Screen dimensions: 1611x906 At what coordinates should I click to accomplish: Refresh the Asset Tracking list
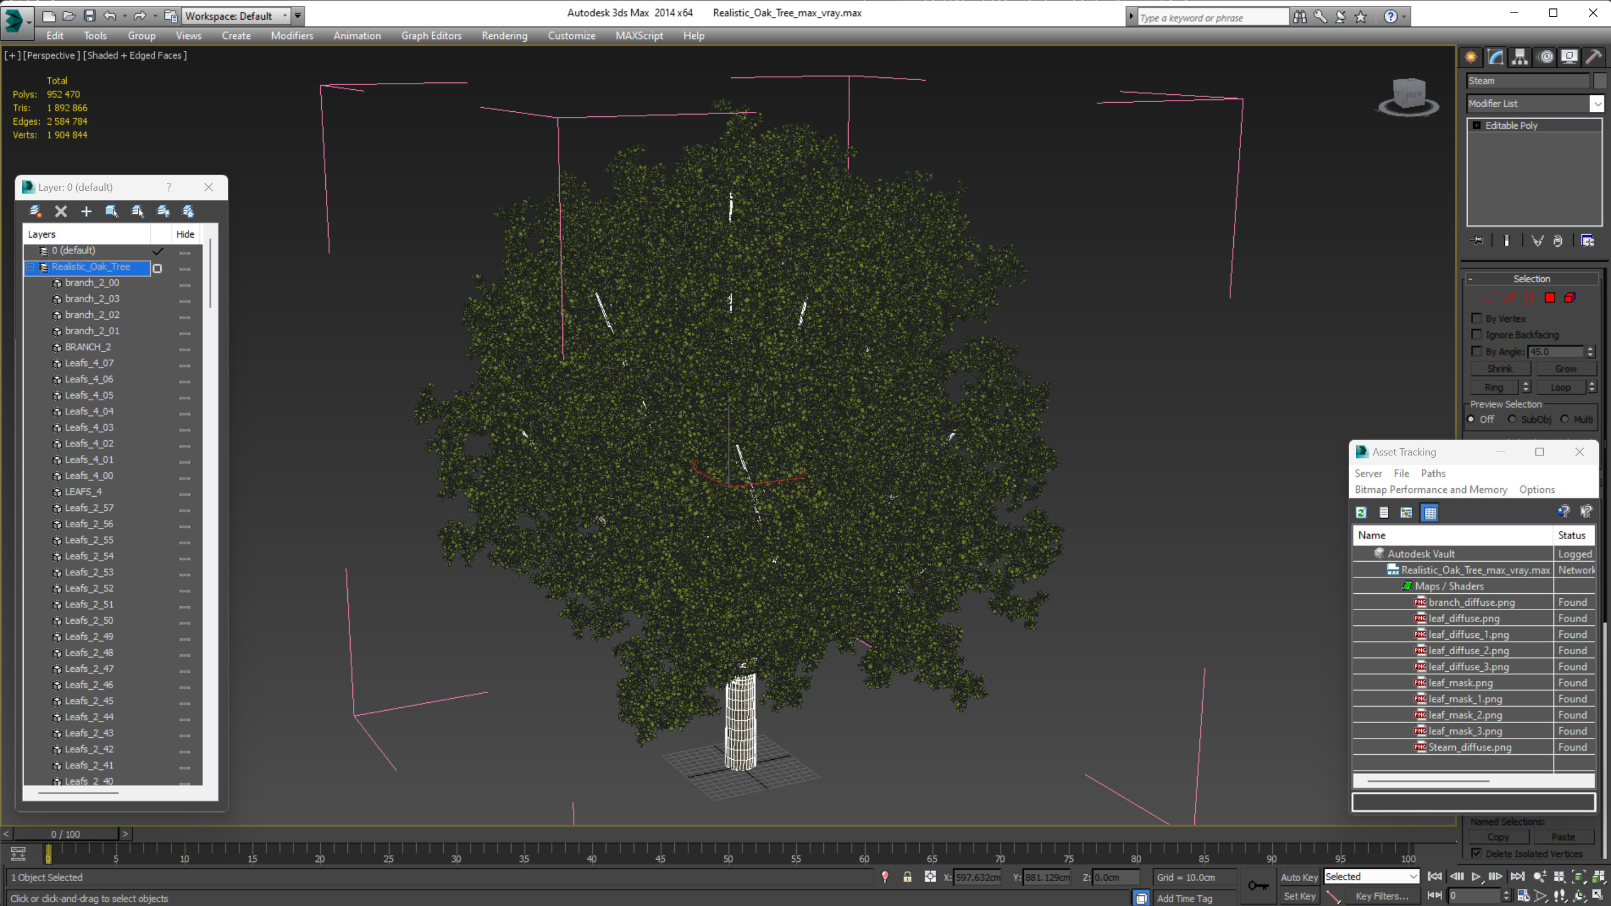tap(1361, 513)
